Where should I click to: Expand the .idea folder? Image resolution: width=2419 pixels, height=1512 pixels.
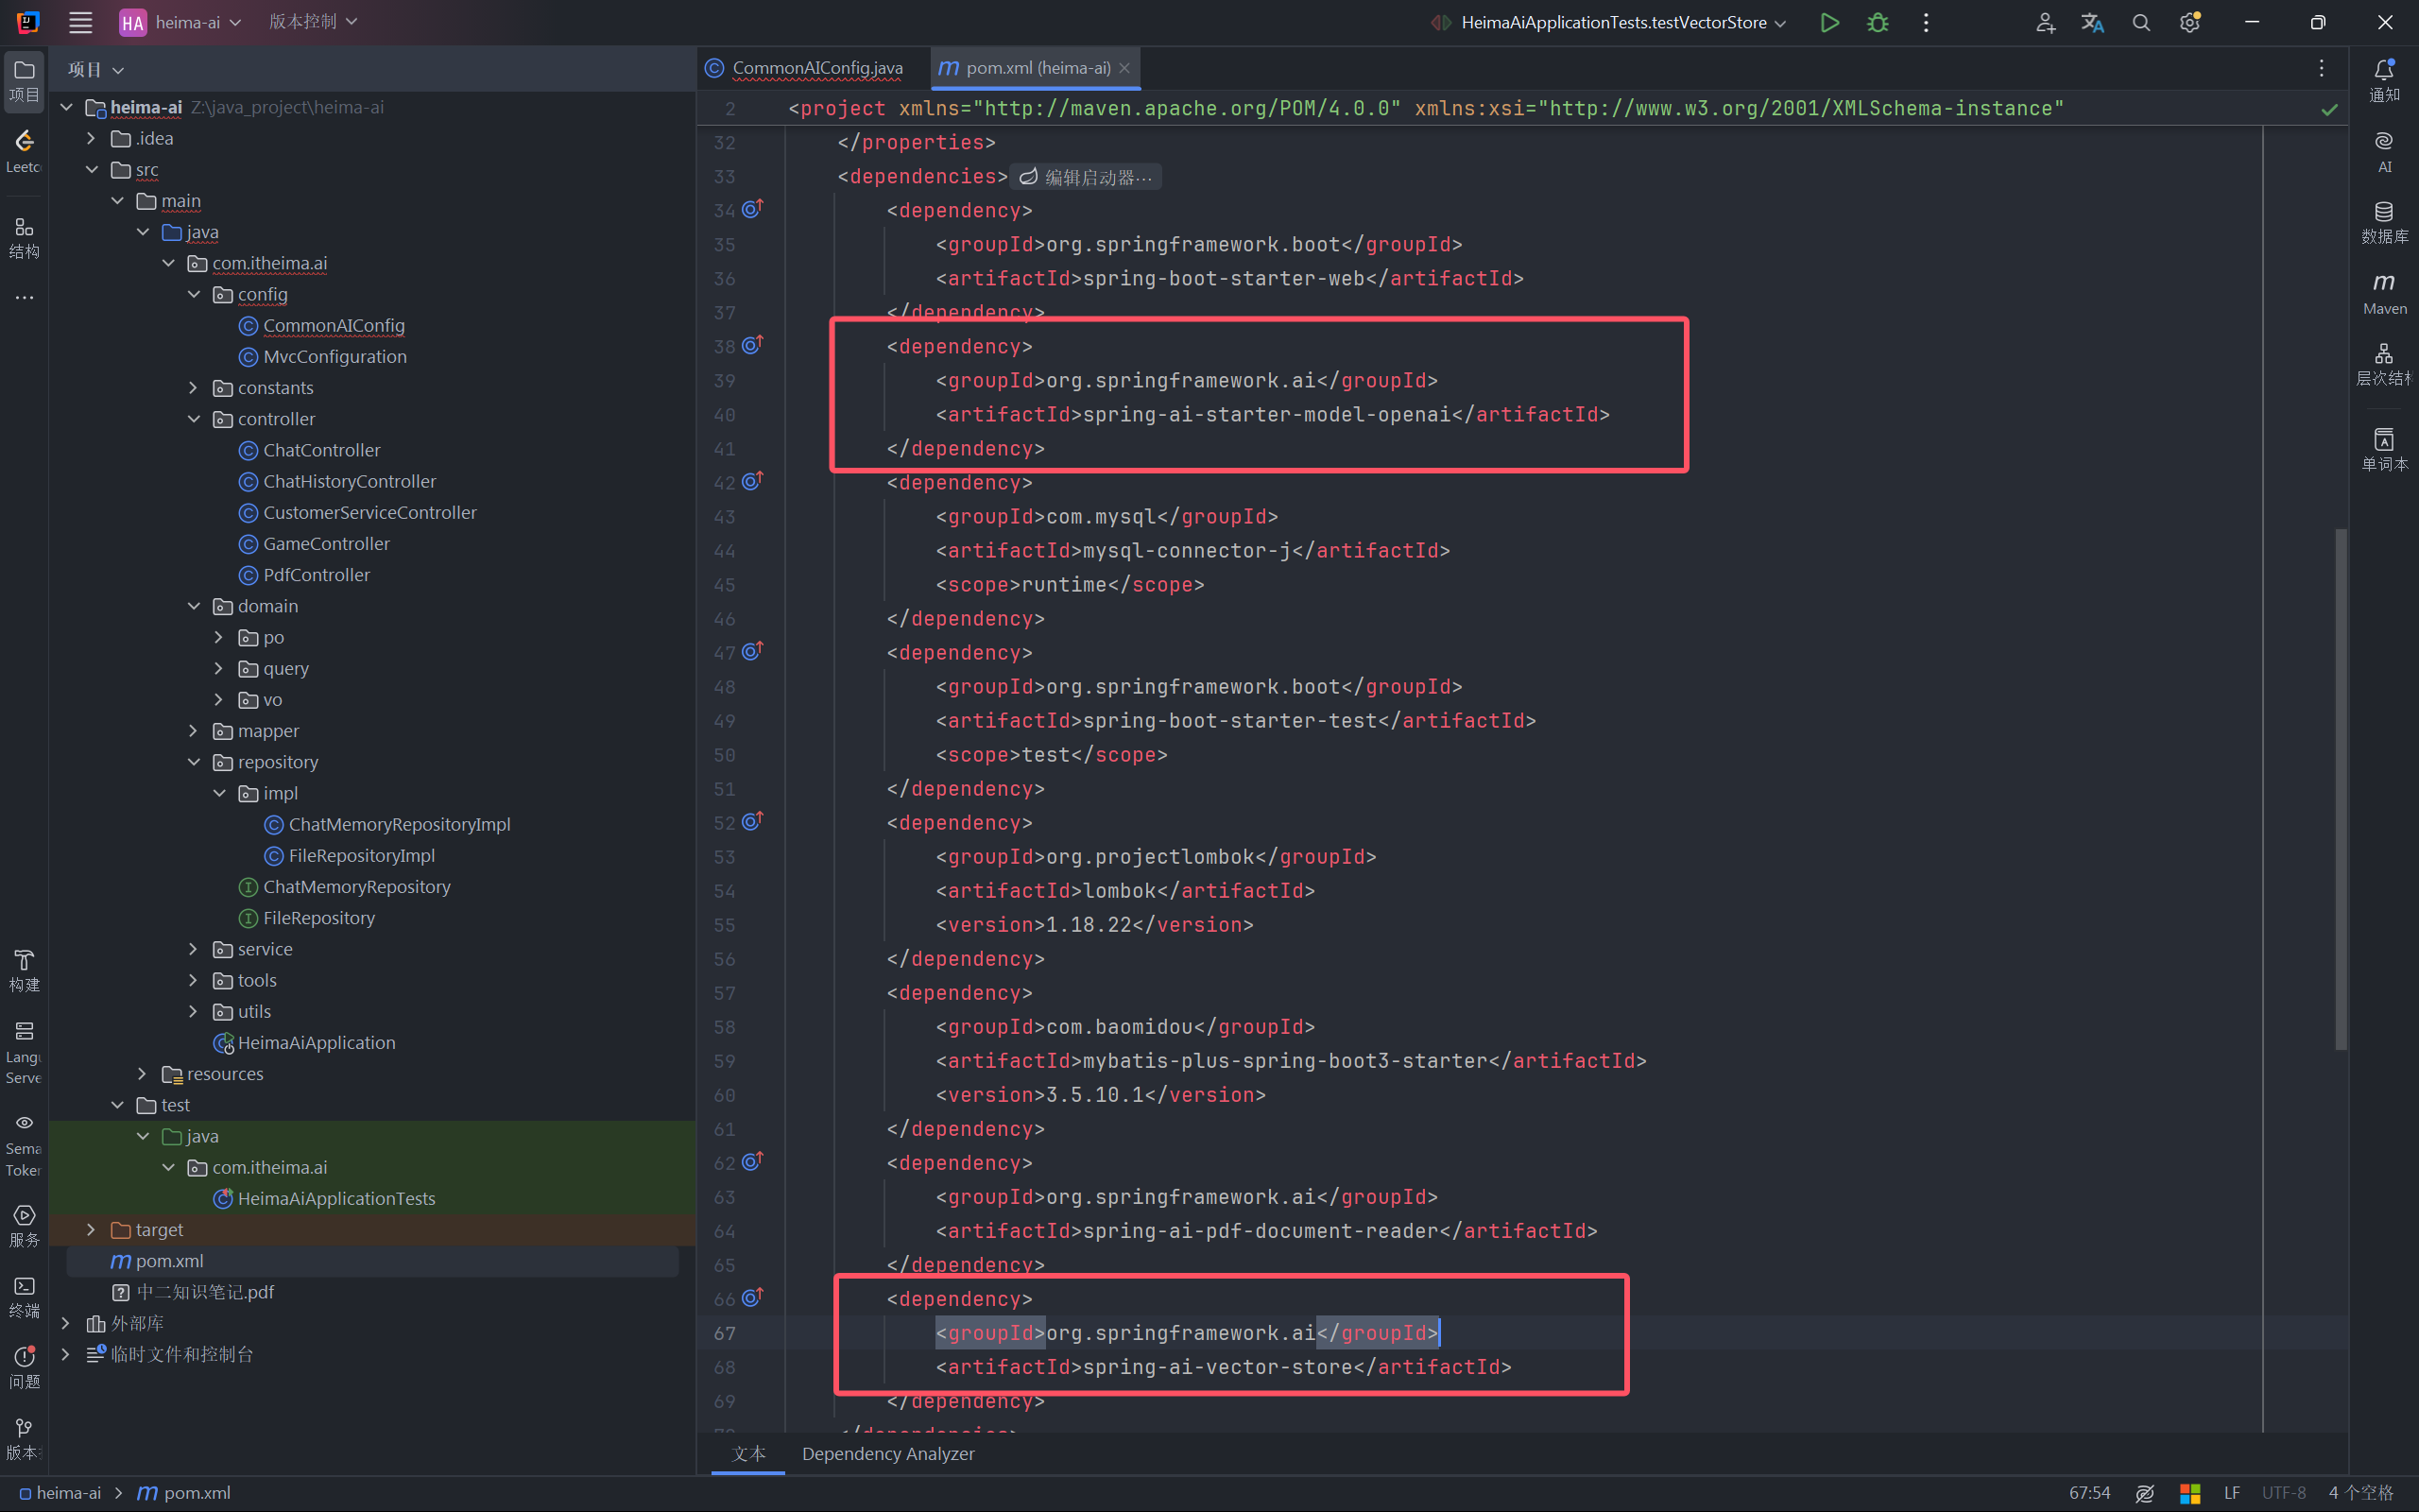tap(91, 138)
